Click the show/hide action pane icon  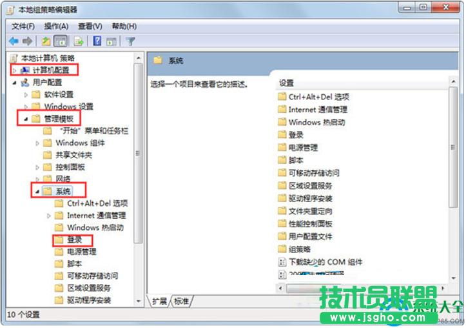[112, 41]
